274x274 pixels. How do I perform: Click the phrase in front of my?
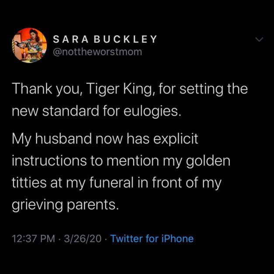(x=180, y=183)
